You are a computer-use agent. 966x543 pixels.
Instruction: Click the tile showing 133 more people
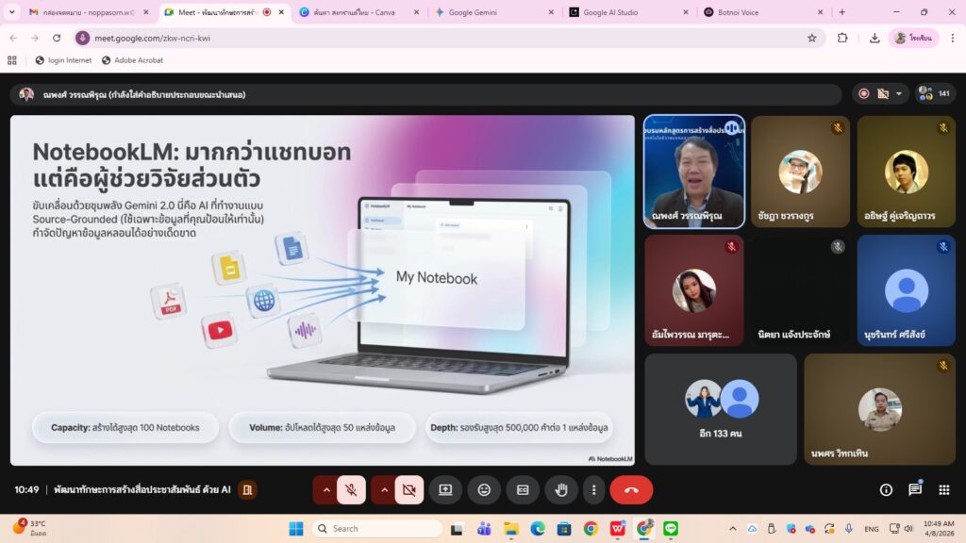tap(721, 409)
